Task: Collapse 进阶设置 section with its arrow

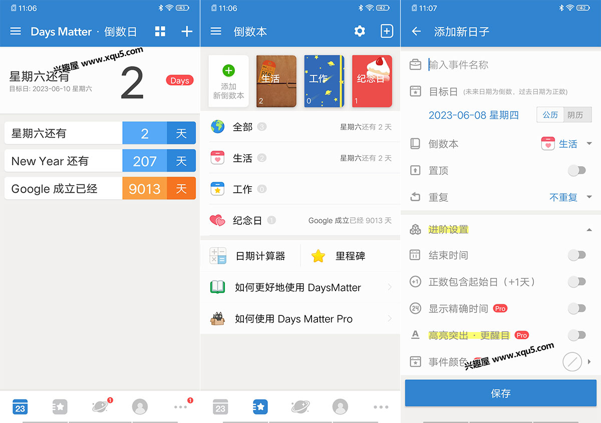Action: point(589,229)
